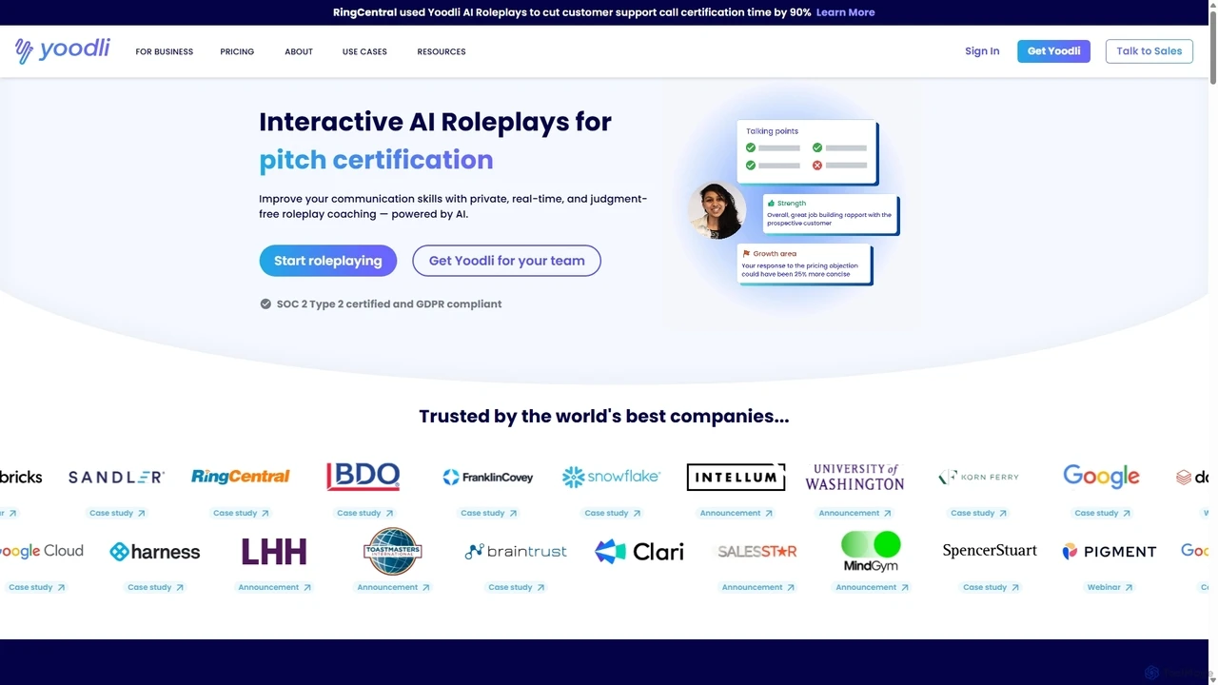
Task: View the MindGym Announcement link
Action: tap(872, 587)
